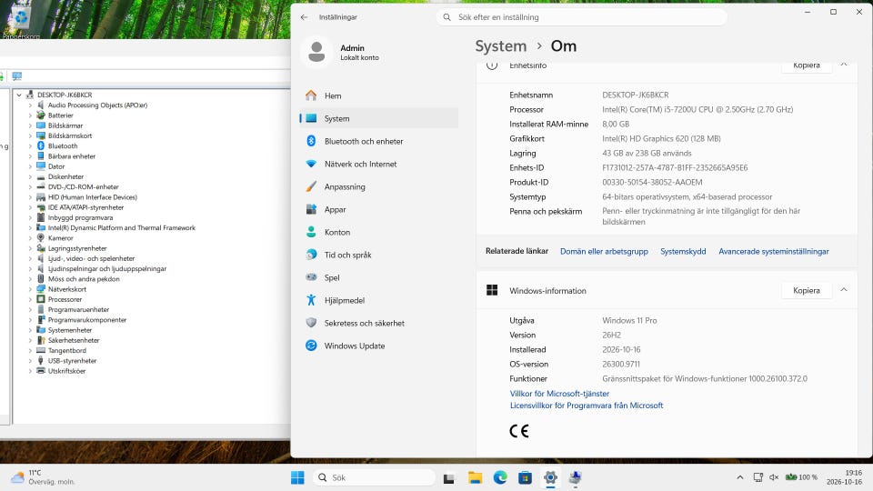
Task: Open the Windows Start menu
Action: [298, 477]
